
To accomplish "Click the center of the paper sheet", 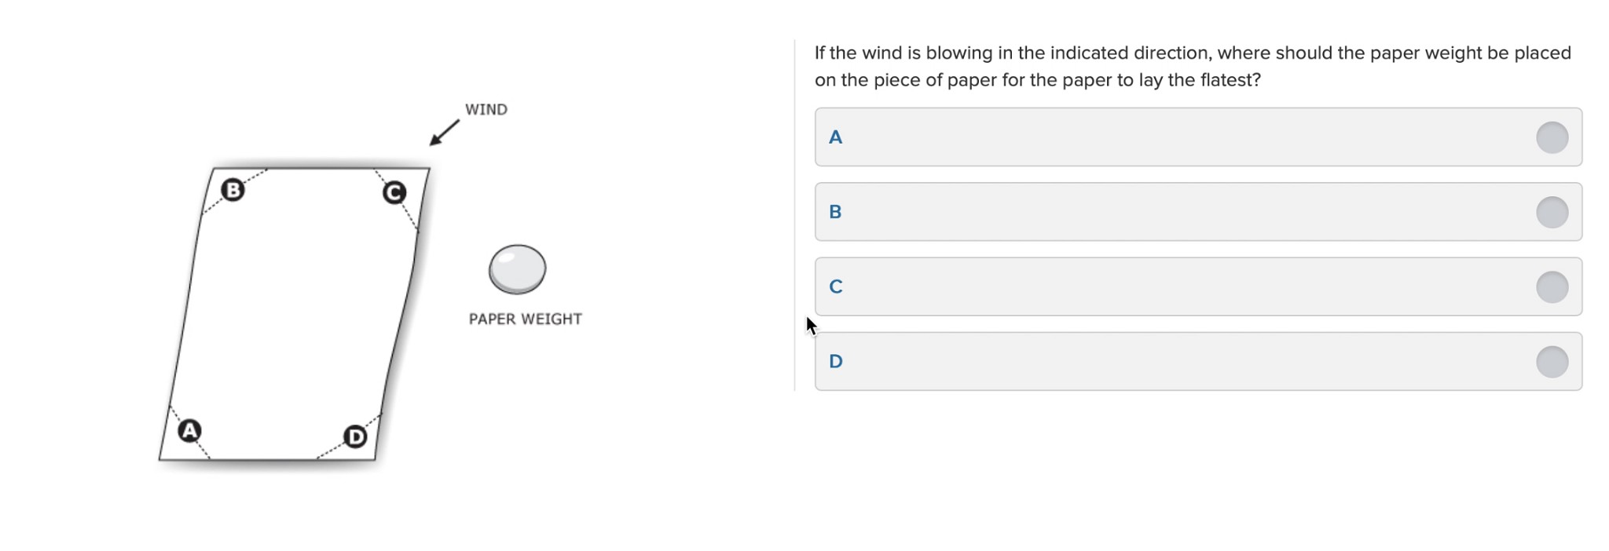I will click(295, 314).
